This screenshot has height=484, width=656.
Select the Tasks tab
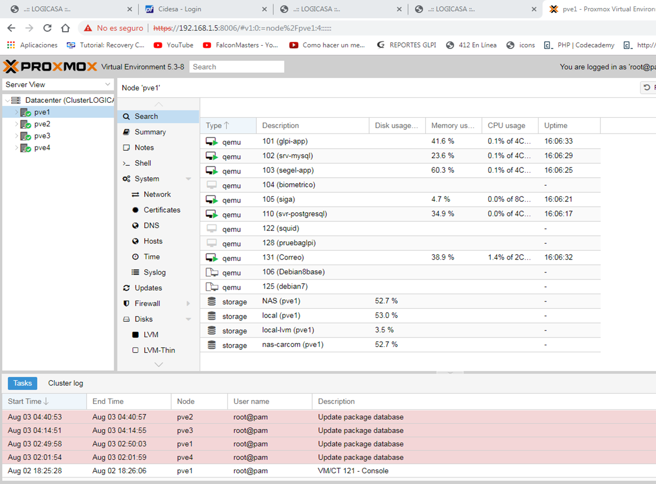pos(23,383)
